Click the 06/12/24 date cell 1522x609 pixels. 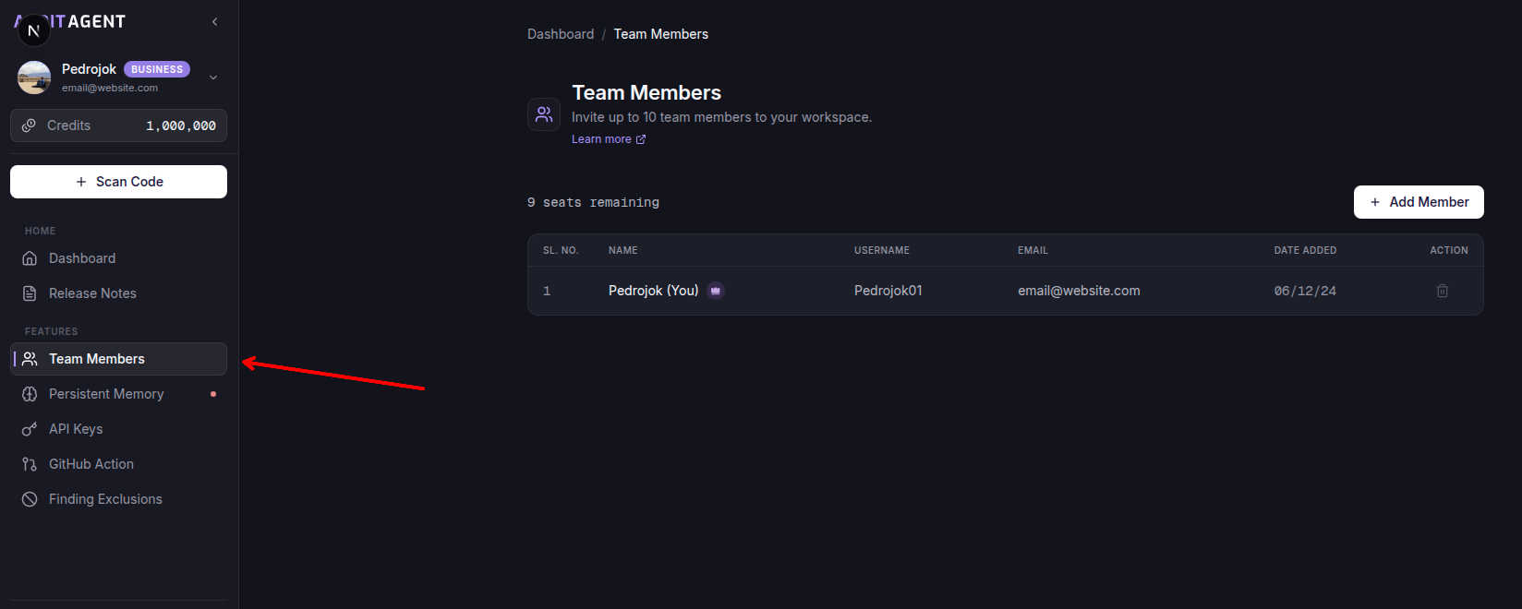tap(1305, 291)
